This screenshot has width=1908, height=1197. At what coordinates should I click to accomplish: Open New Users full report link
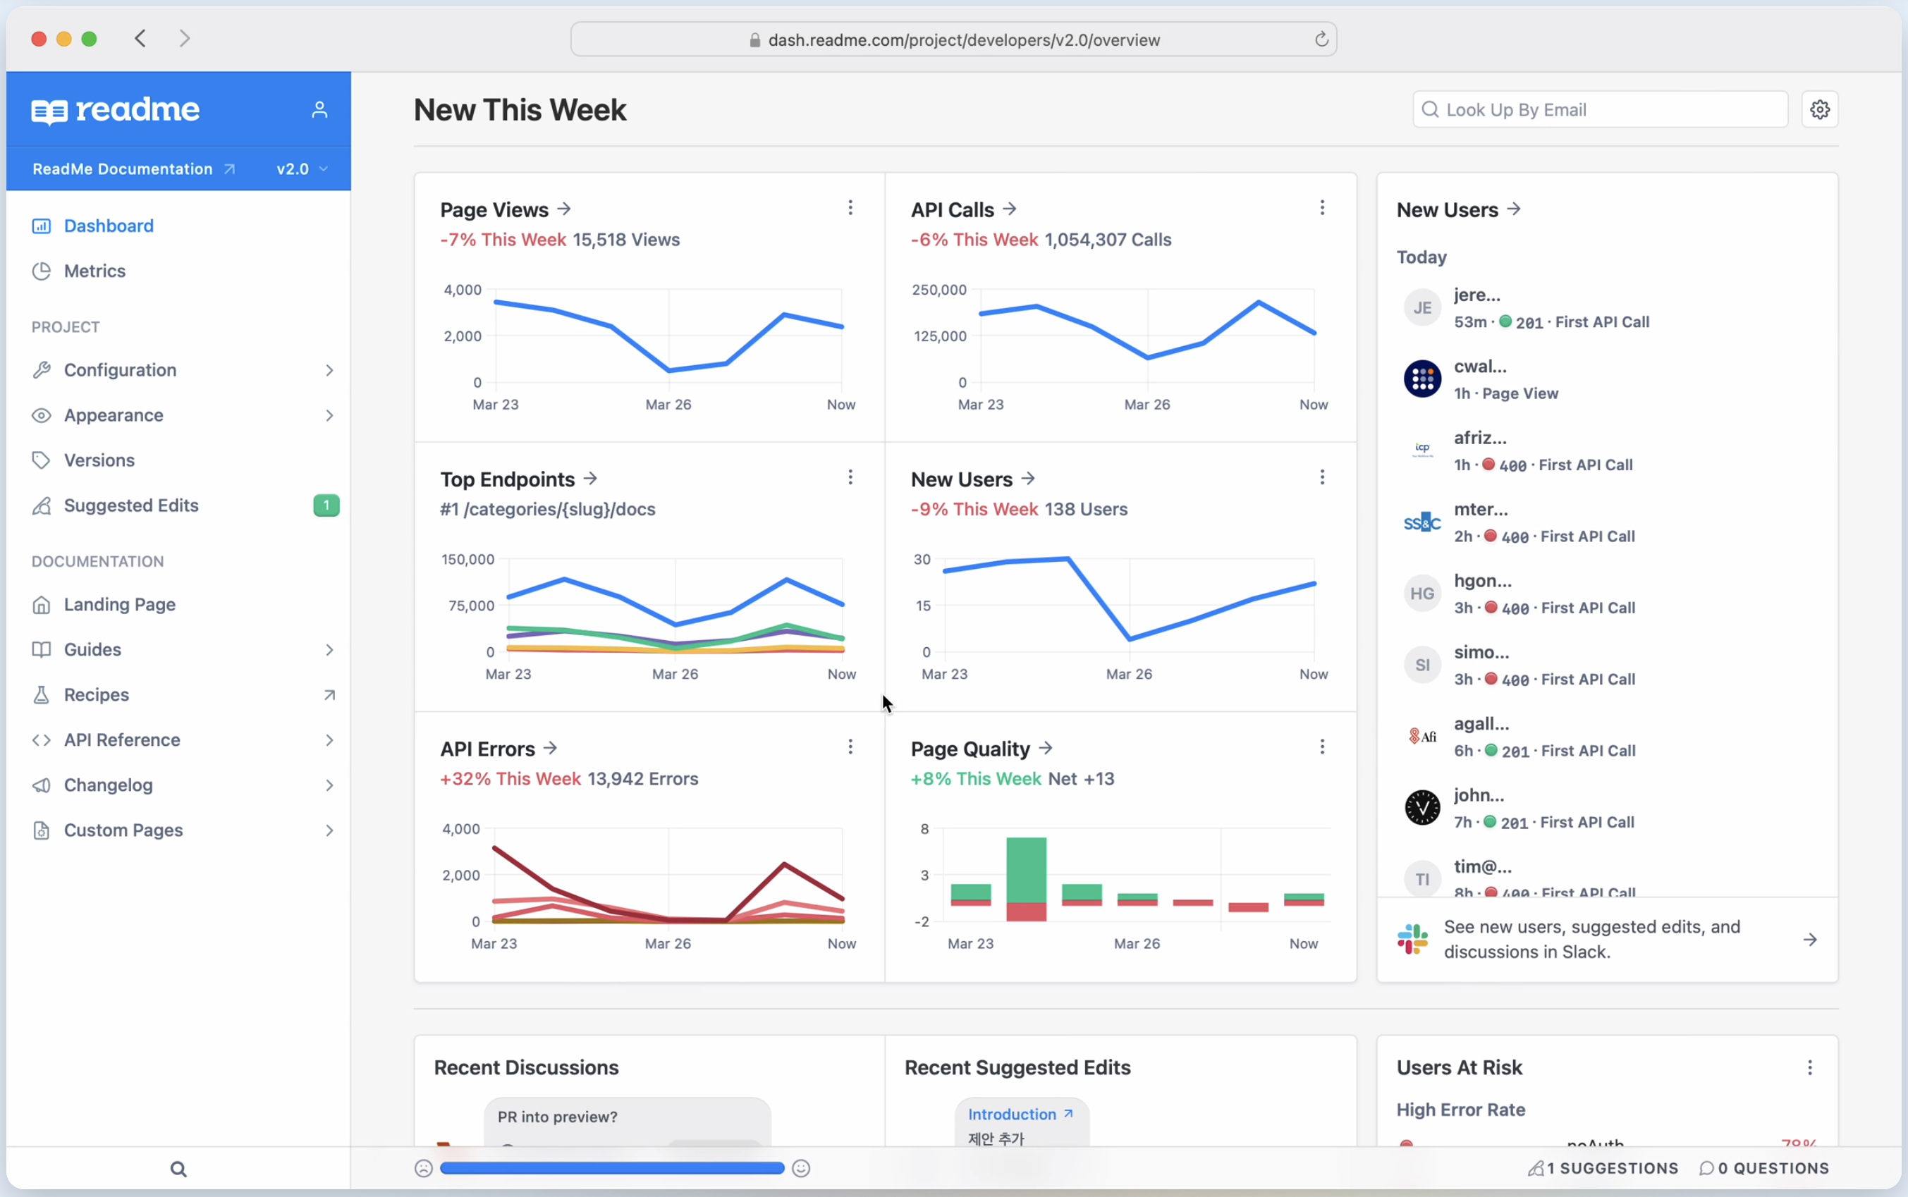(973, 479)
